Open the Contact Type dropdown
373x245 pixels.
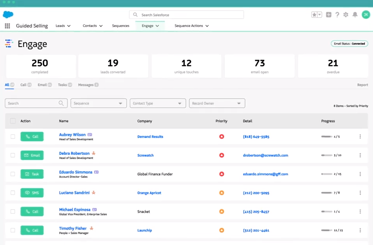click(x=158, y=104)
